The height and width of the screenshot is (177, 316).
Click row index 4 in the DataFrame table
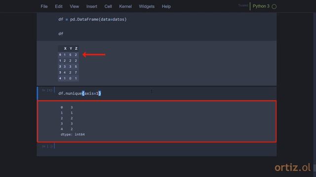(x=60, y=79)
